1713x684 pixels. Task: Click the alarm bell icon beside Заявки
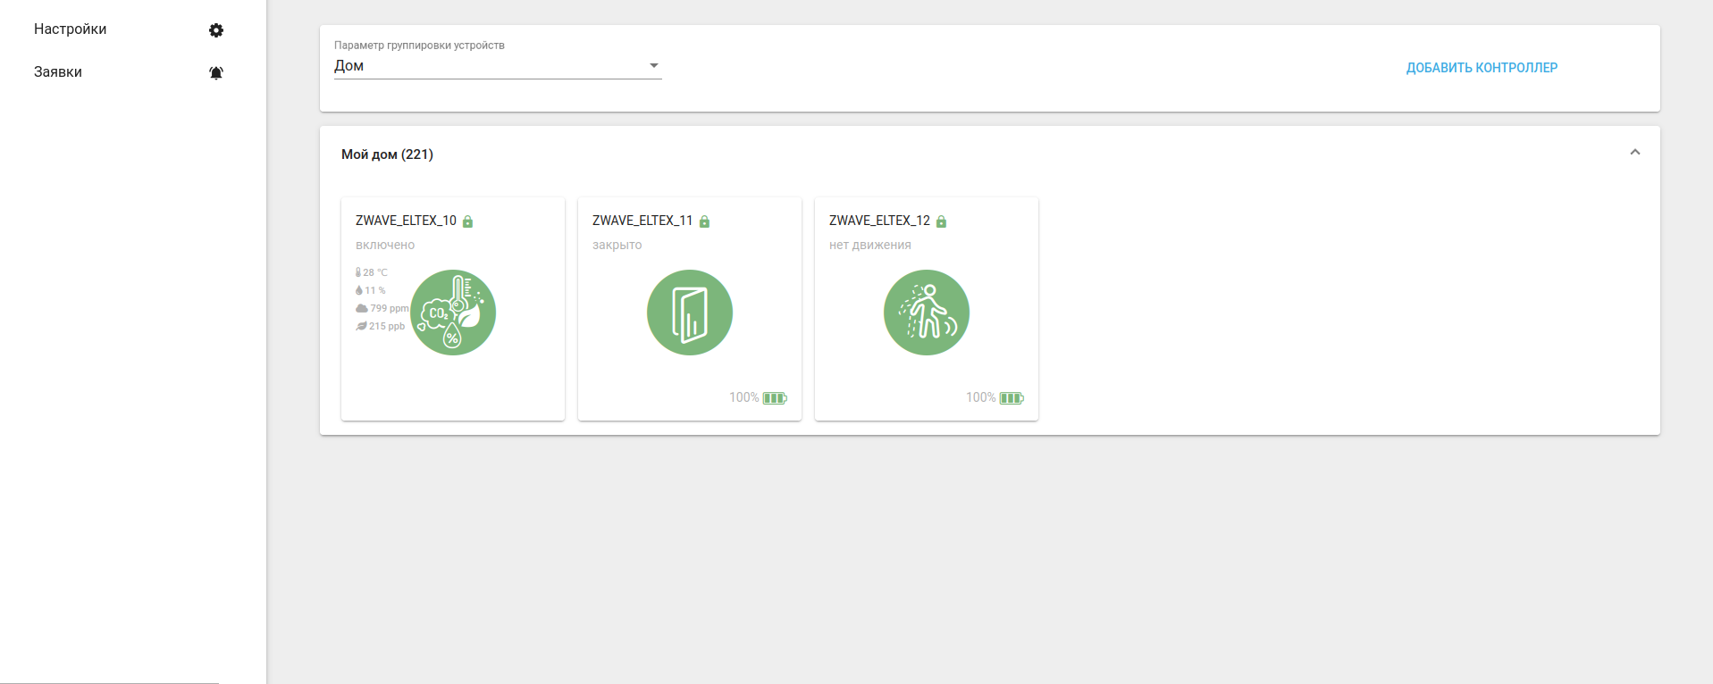216,73
